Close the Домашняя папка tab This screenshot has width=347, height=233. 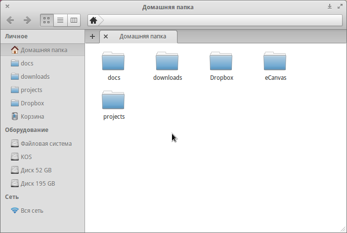tap(106, 36)
